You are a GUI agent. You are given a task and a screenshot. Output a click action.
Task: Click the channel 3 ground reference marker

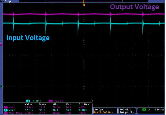click(x=1, y=45)
